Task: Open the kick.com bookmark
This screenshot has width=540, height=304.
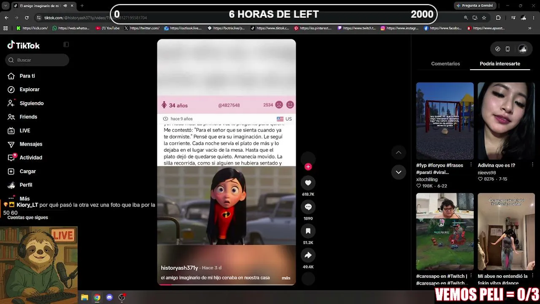Action: 32,28
